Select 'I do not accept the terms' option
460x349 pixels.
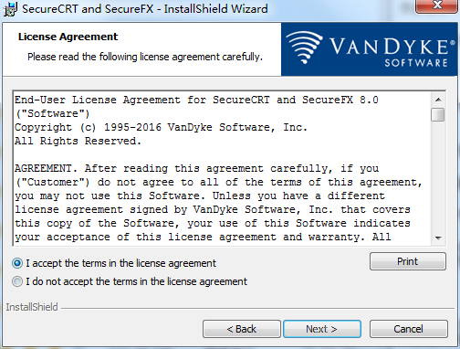tap(17, 281)
